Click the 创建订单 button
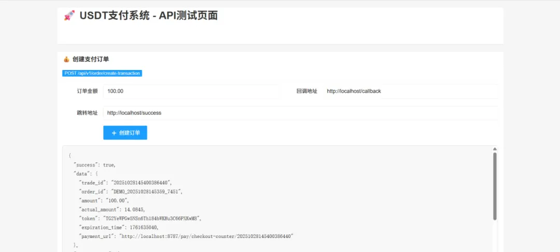Image resolution: width=560 pixels, height=252 pixels. pyautogui.click(x=125, y=133)
